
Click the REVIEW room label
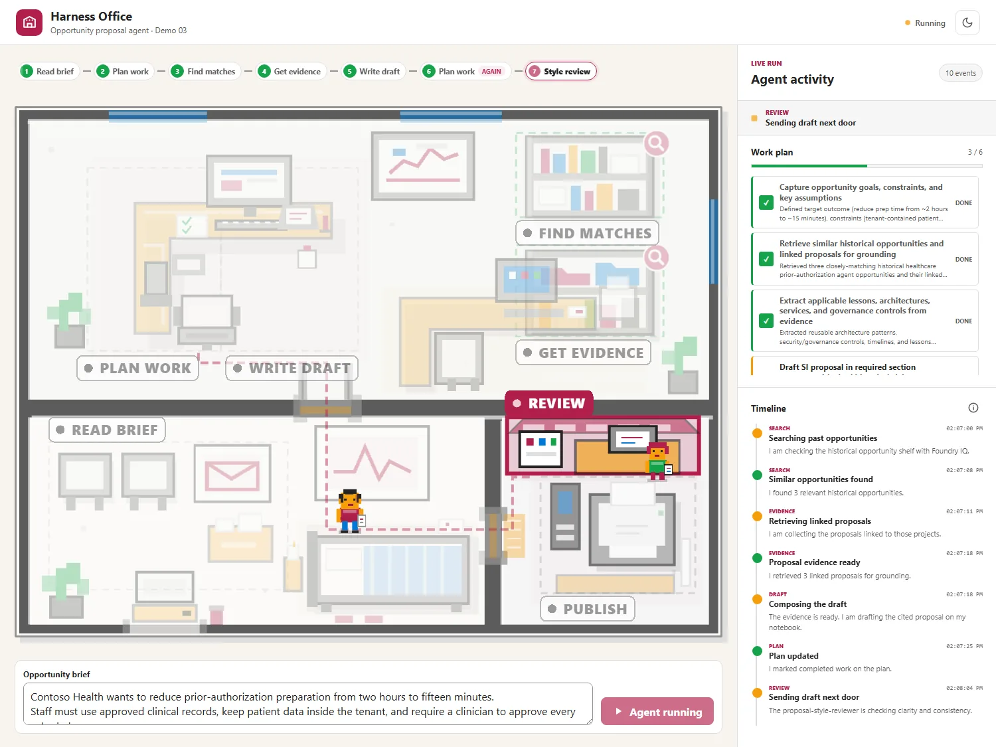point(549,403)
